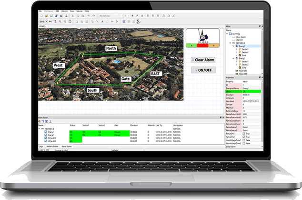The height and width of the screenshot is (200, 302).
Task: Toggle the Energ2 checkbox in Alarm States
Action: pos(46,135)
